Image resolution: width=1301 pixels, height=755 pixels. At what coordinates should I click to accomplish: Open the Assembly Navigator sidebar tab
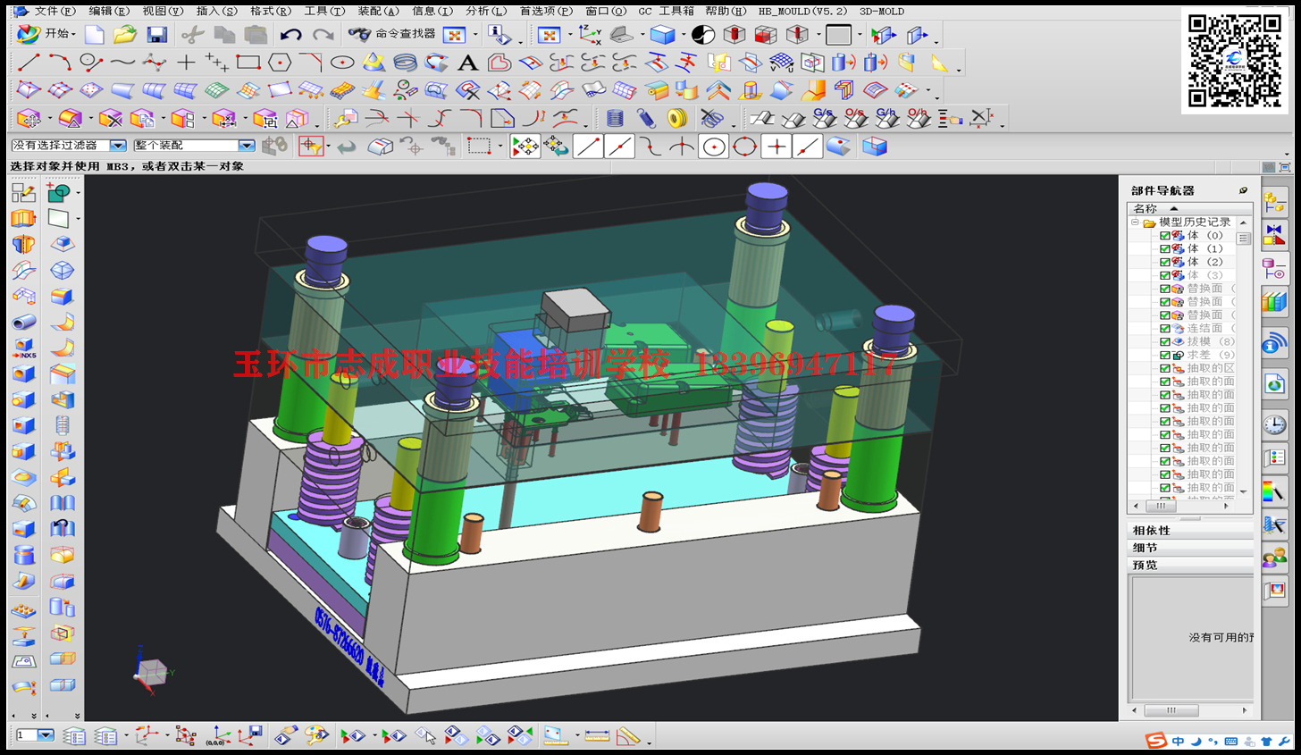tap(1275, 202)
